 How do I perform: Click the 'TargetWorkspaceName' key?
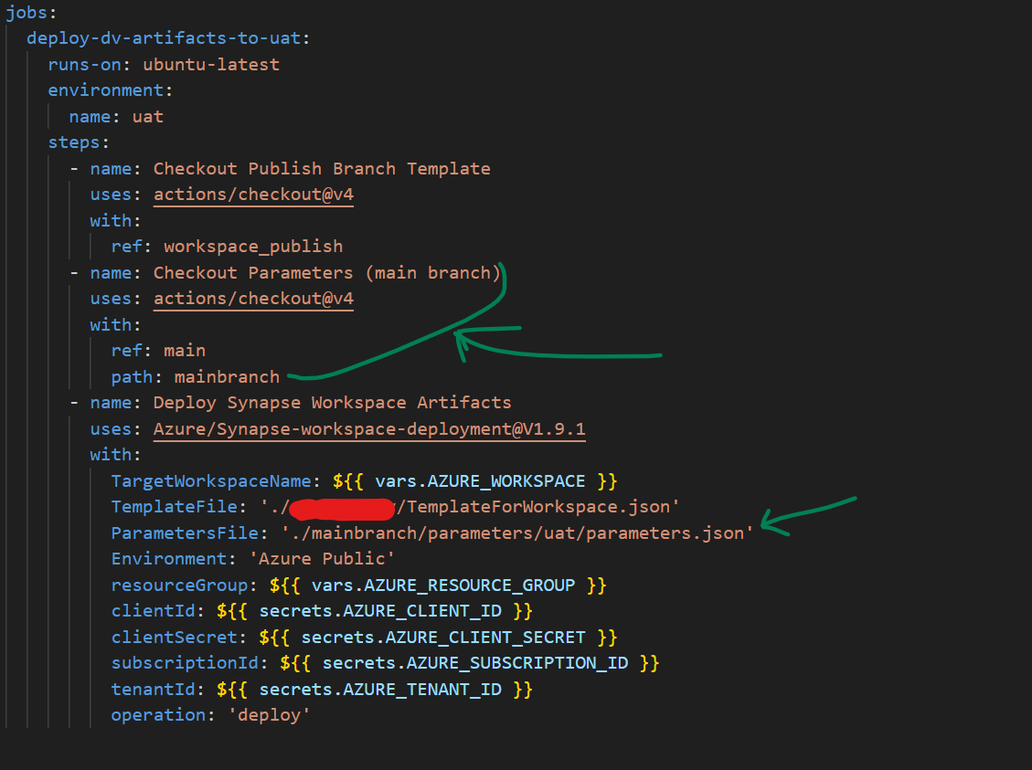click(210, 480)
